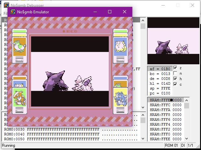Click the DI interrupt status indicator
This screenshot has height=150, width=201.
183,145
